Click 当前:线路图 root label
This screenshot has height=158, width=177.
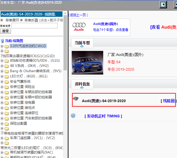tap(14, 41)
